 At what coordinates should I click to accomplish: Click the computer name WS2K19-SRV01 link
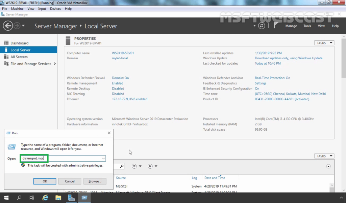click(x=123, y=53)
